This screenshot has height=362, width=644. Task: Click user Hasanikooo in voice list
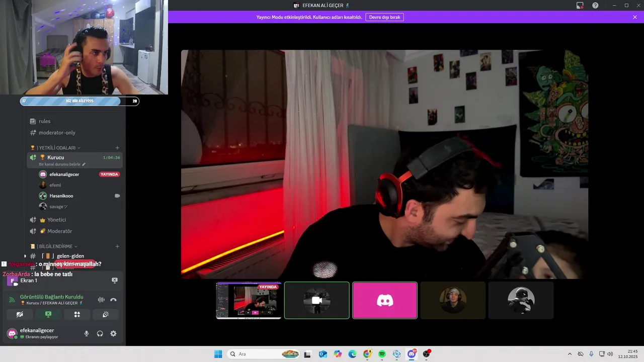61,196
